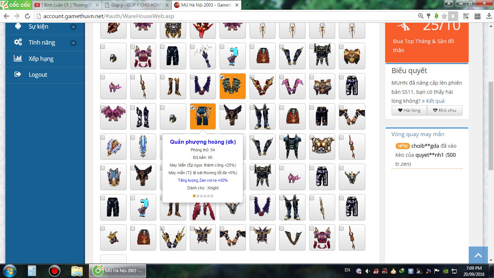Screen dimensions: 494x278
Task: Select the blue-gold chest armor item
Action: 322,86
